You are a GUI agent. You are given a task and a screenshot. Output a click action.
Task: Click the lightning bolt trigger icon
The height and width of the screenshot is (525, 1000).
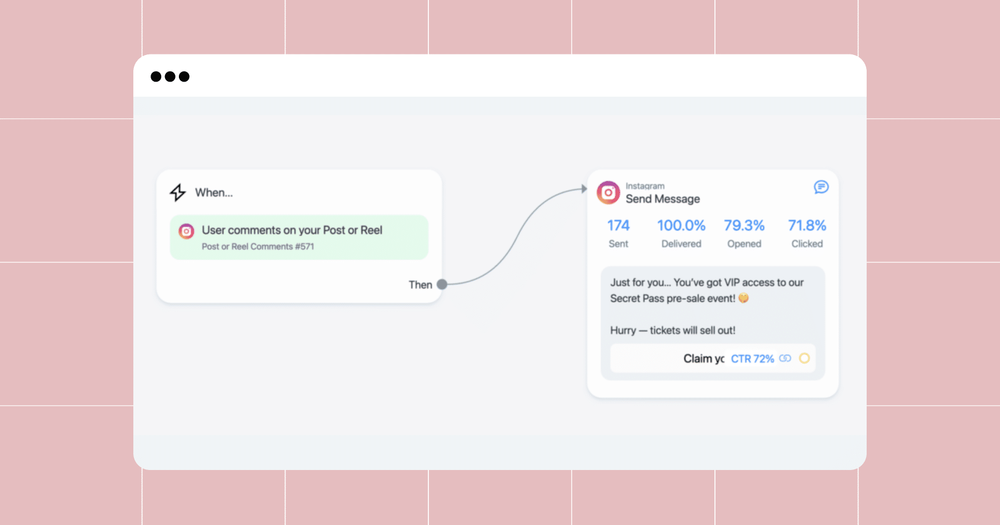click(x=178, y=193)
